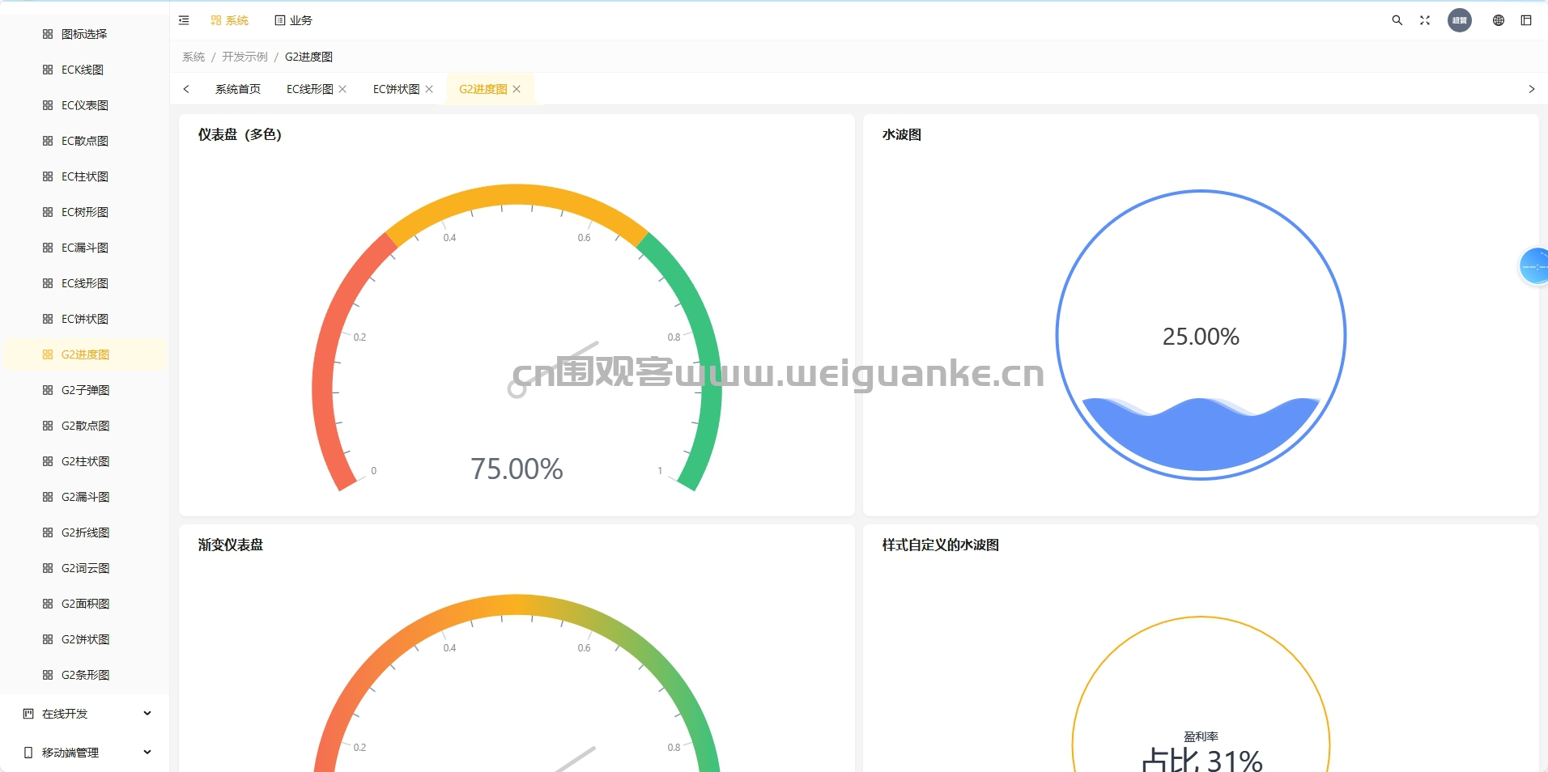This screenshot has height=772, width=1548.
Task: Click the 移动端管理 phone icon
Action: pos(28,753)
